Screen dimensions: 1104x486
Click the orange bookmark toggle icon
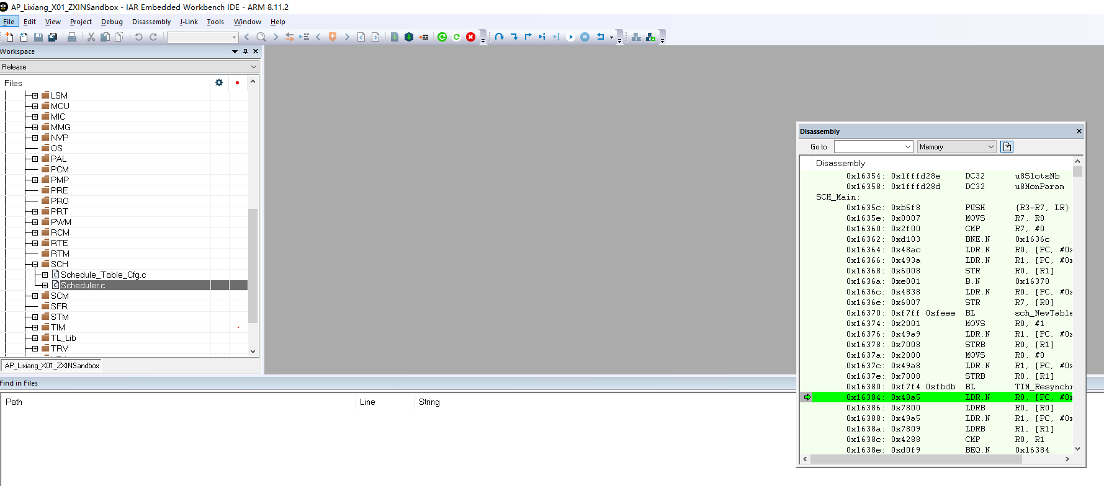pos(333,37)
